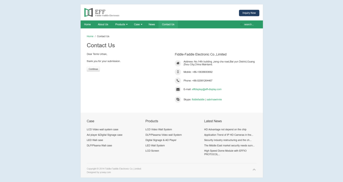Open the effdisplay e-mail address link
Image resolution: width=343 pixels, height=182 pixels.
207,89
